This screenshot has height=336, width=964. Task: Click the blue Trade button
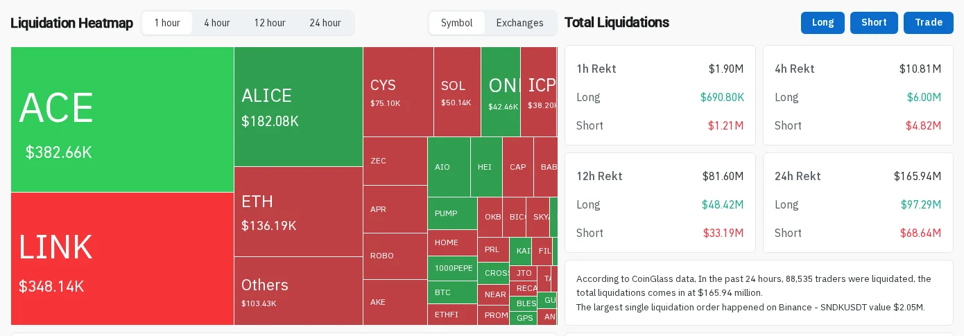929,23
